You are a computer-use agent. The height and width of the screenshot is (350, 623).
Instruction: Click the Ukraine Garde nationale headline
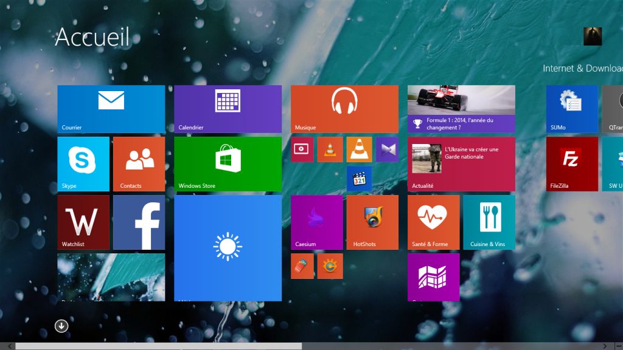(472, 153)
